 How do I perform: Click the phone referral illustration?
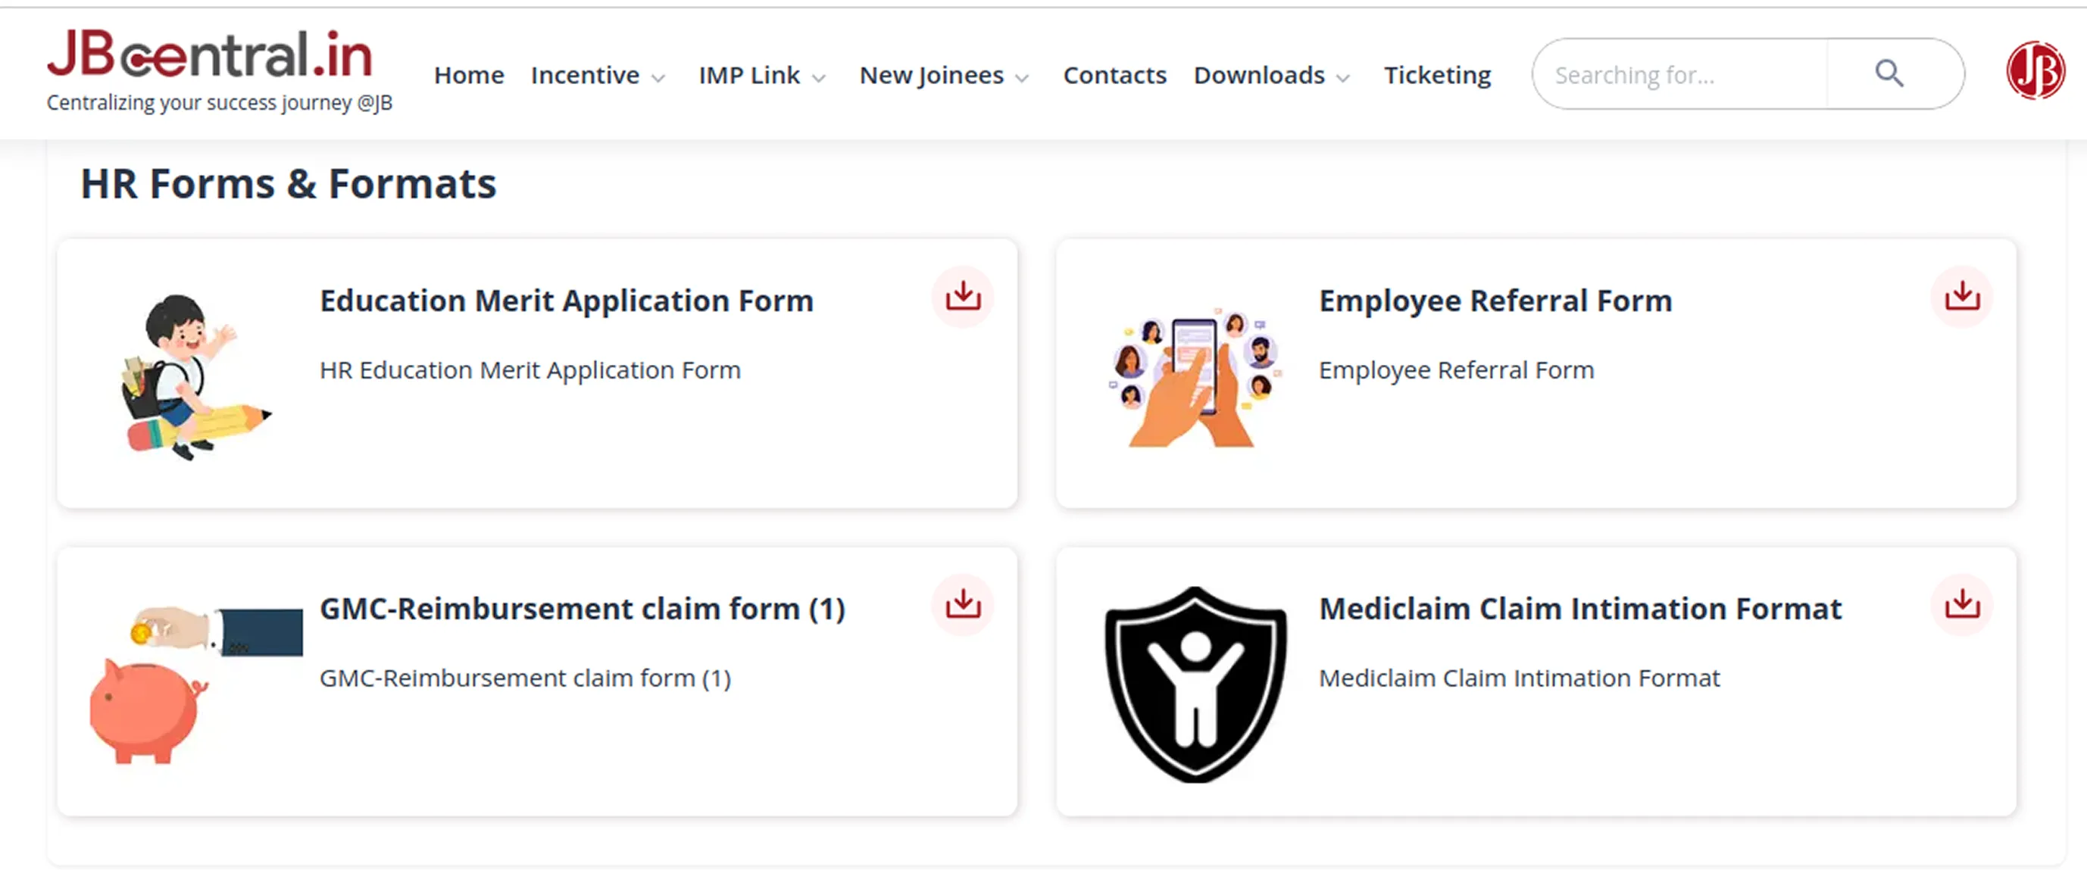pos(1195,376)
